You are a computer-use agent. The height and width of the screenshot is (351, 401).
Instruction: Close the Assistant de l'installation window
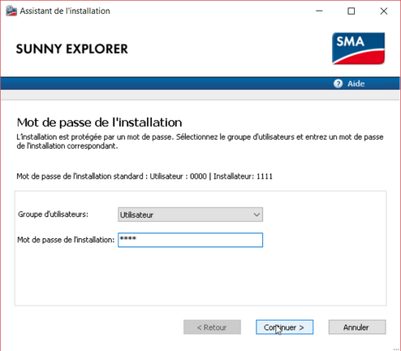click(x=384, y=11)
